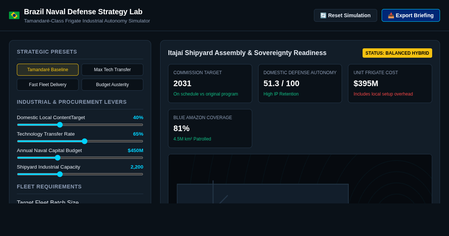Click the Industrial & Procurement Levers heading

72,102
